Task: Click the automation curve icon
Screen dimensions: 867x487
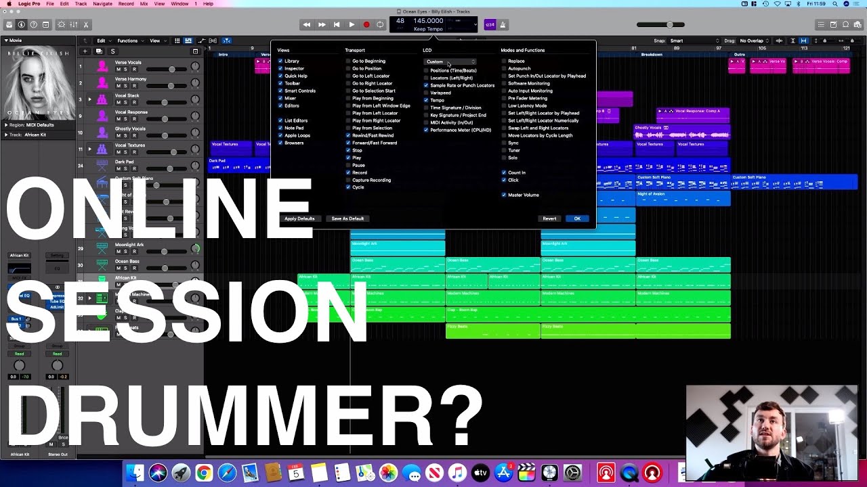Action: (x=201, y=41)
